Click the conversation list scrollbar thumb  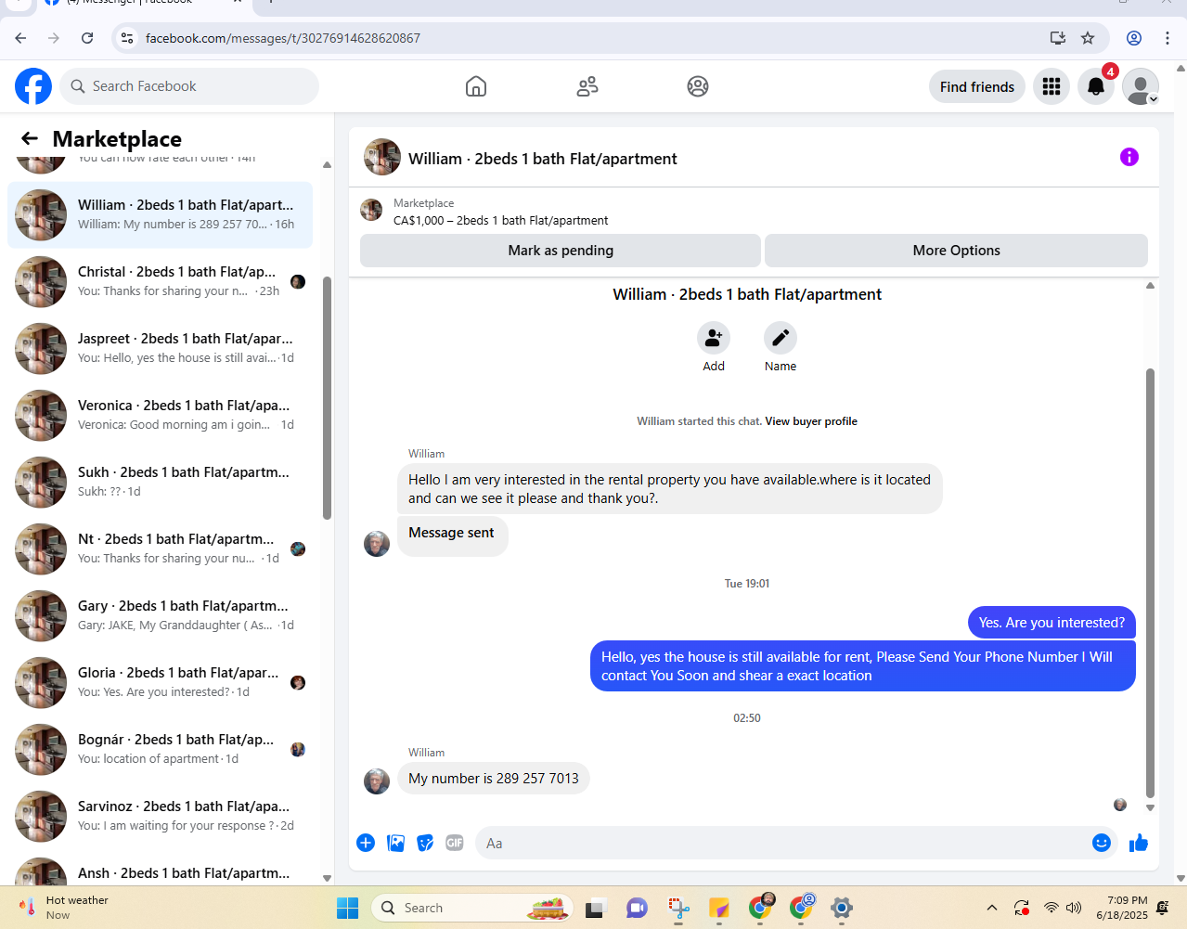pos(327,397)
